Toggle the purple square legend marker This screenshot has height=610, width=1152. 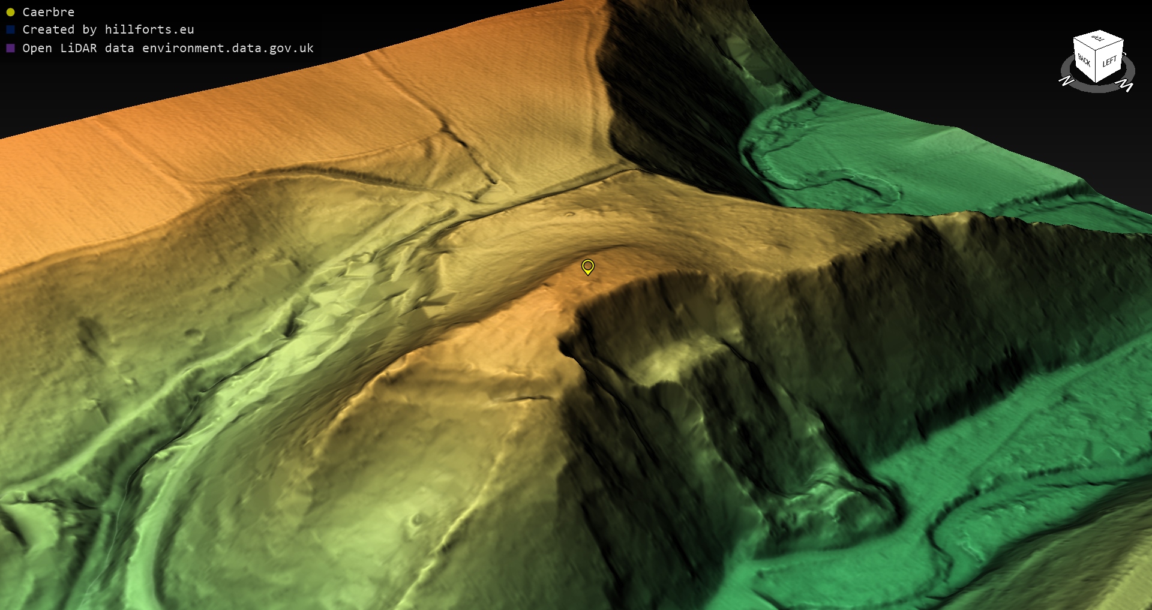(x=10, y=48)
